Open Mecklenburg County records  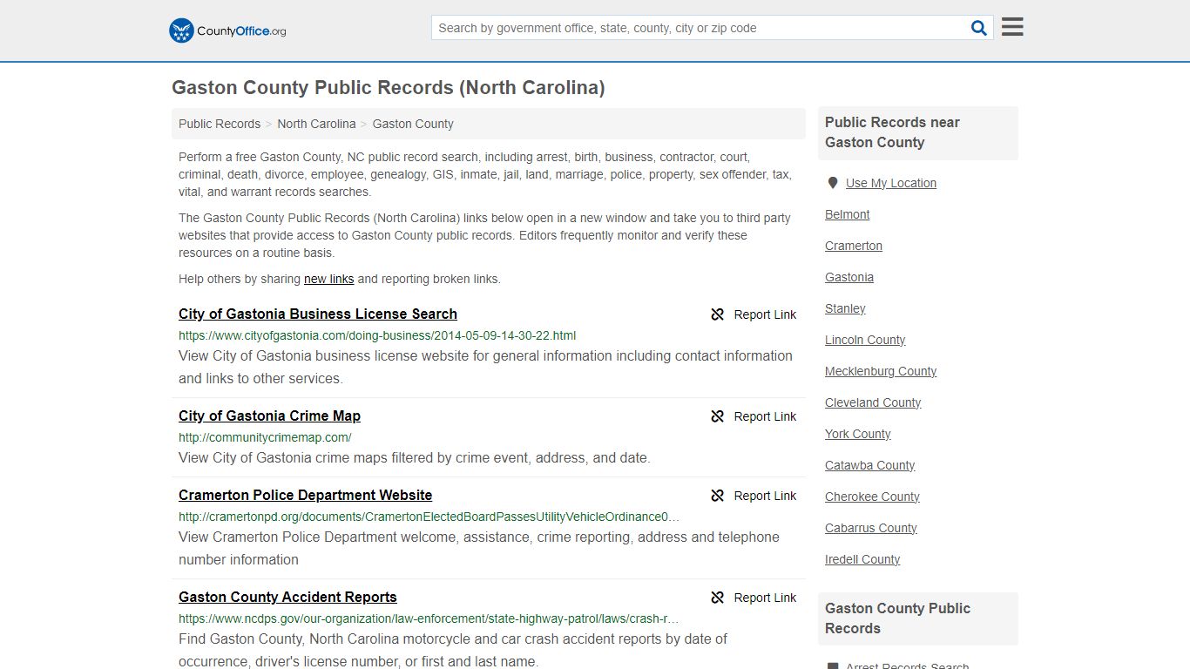click(881, 371)
